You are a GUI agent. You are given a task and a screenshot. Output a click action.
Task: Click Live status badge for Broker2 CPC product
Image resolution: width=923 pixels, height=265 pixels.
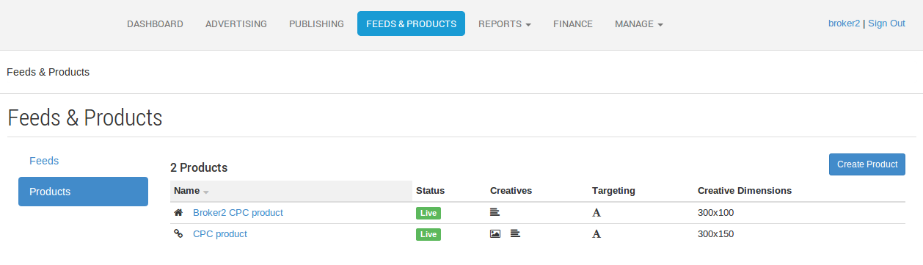428,213
